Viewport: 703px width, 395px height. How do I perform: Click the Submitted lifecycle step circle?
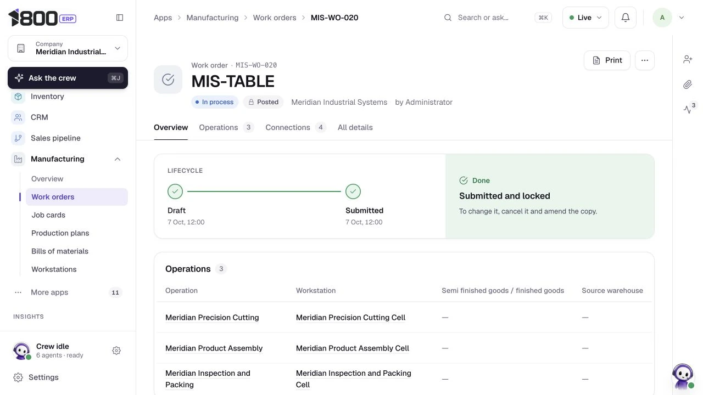coord(353,191)
